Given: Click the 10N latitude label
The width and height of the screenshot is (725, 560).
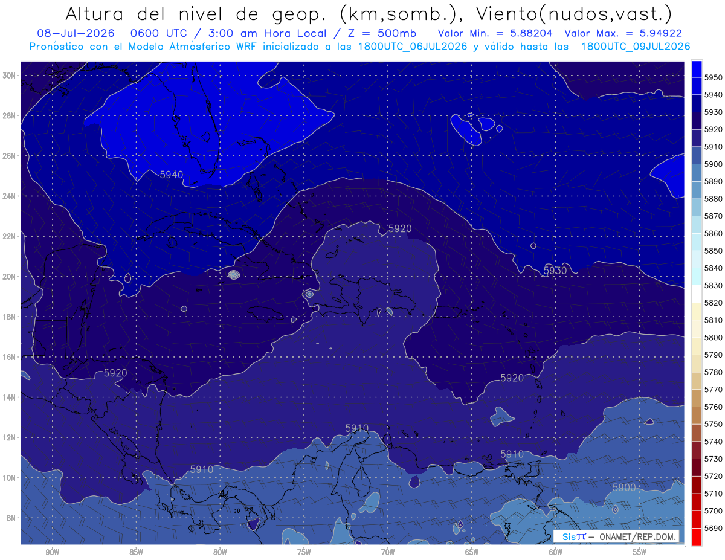Looking at the screenshot, I should click(x=9, y=478).
